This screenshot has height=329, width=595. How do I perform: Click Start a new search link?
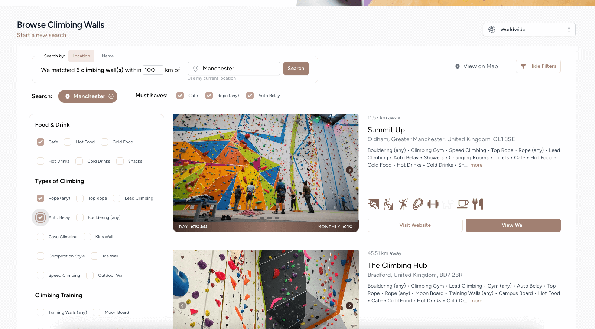[x=42, y=35]
